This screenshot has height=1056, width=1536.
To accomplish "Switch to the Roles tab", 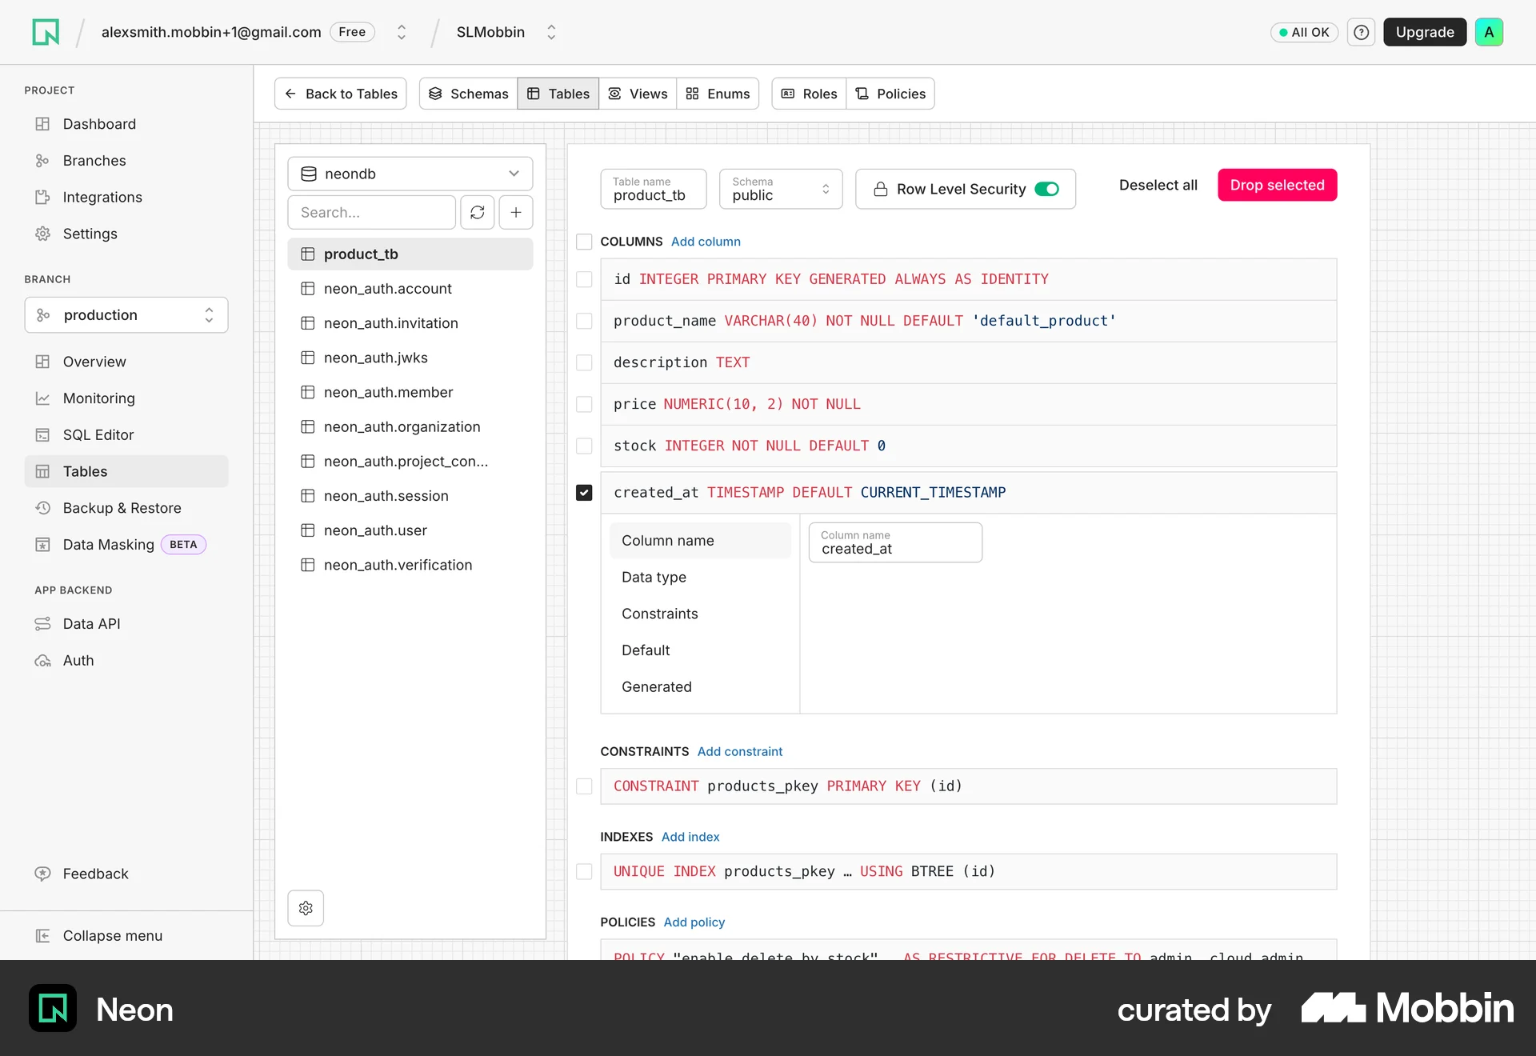I will pos(809,94).
